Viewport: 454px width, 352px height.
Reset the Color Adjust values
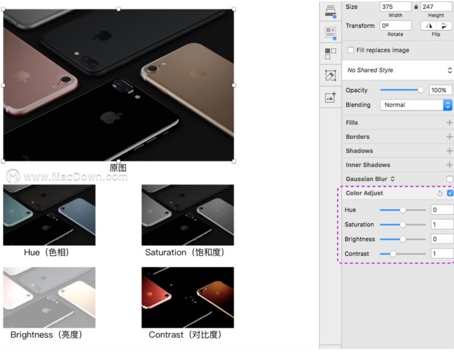440,193
